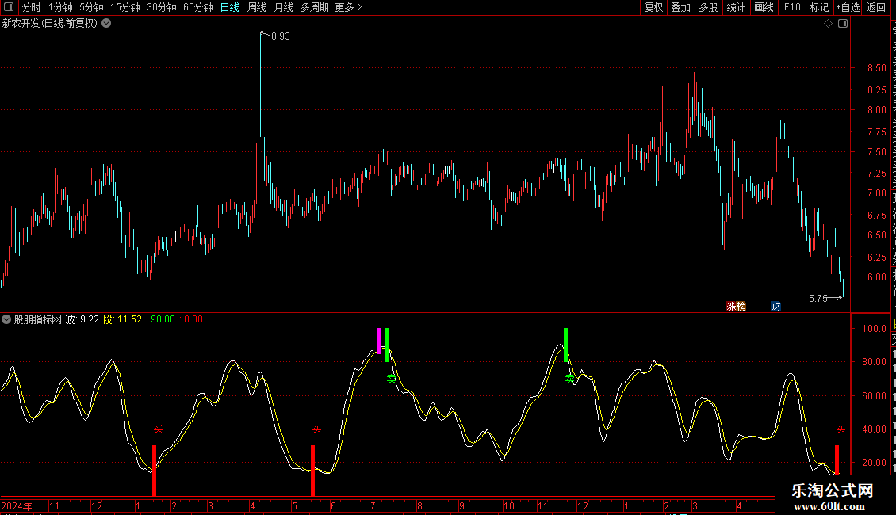Click the 段: 11.52 indicator value
Screen dimensions: 896x515
coord(122,320)
